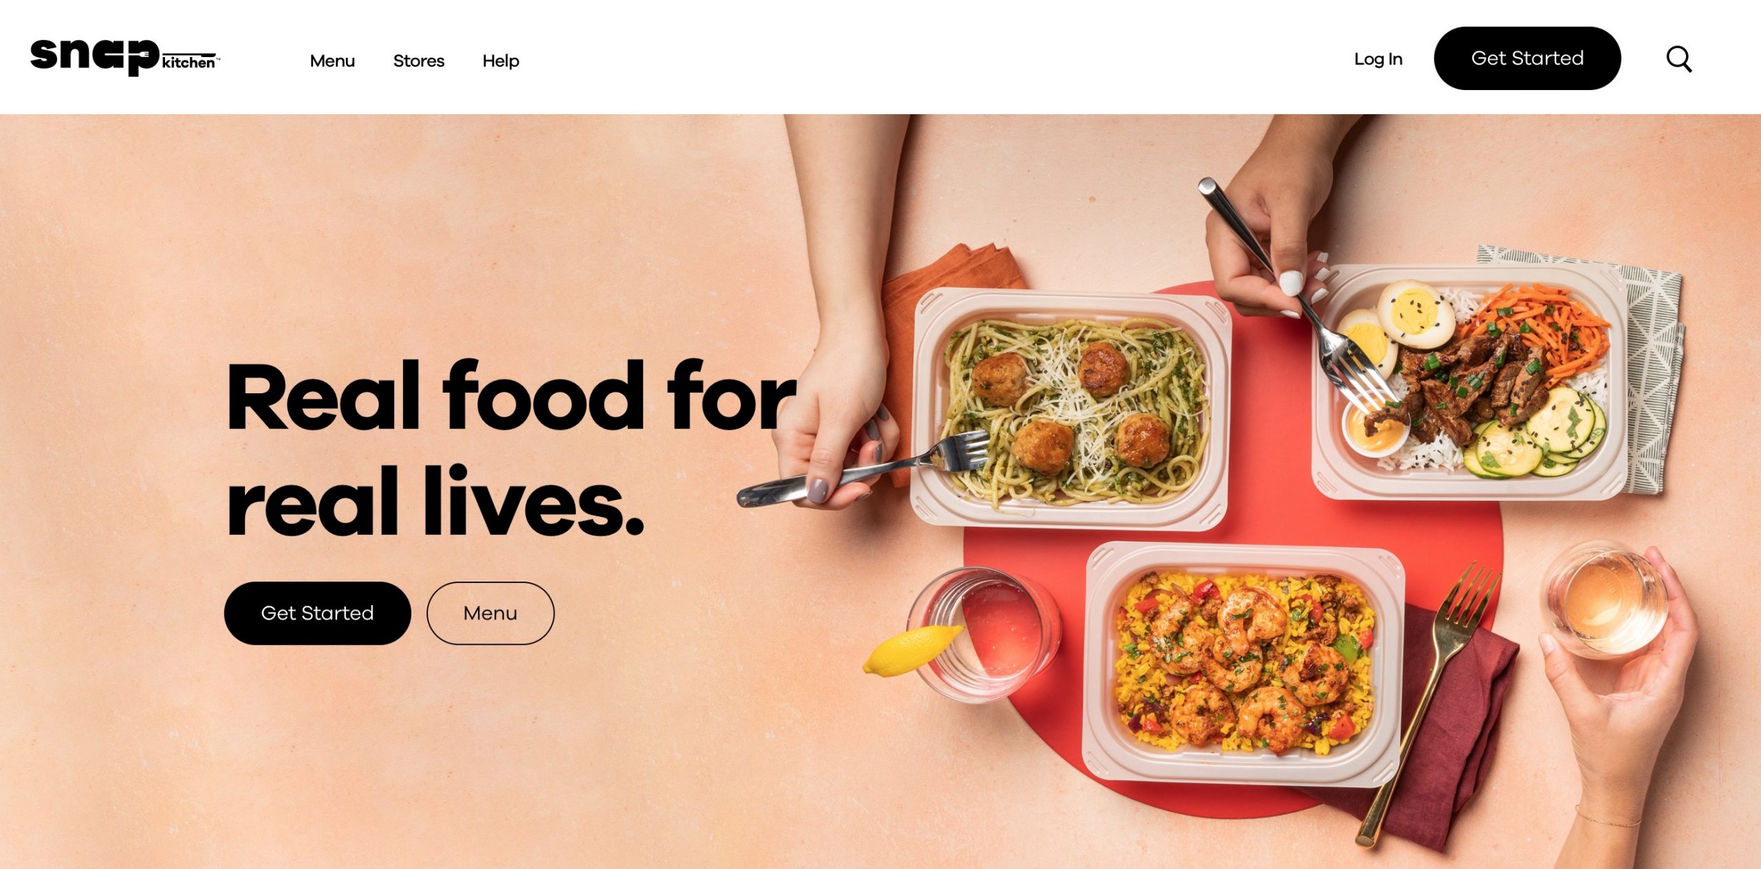The image size is (1761, 869).
Task: Open the search magnifier icon
Action: point(1678,59)
